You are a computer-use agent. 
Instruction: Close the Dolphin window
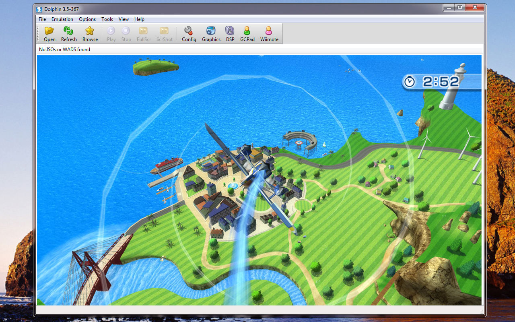[475, 7]
